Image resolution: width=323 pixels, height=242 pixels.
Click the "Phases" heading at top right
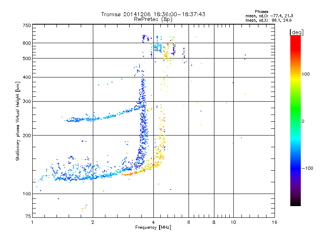(261, 12)
